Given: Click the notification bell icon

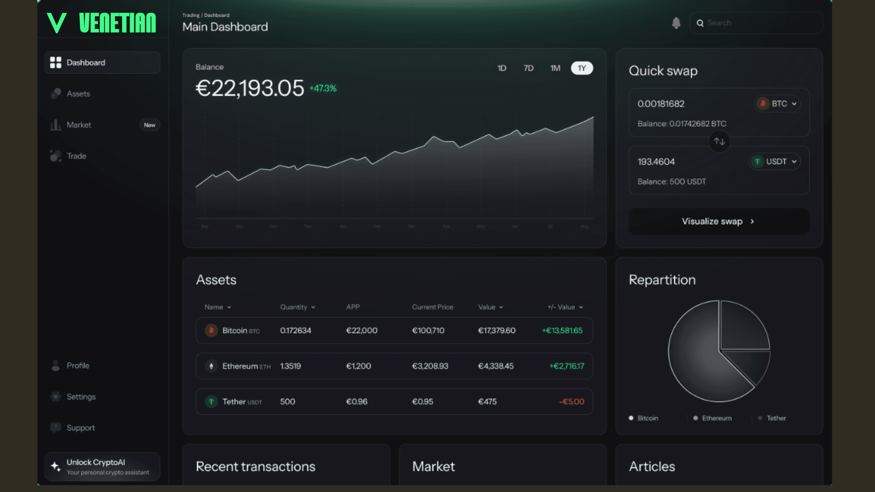Looking at the screenshot, I should pyautogui.click(x=676, y=23).
